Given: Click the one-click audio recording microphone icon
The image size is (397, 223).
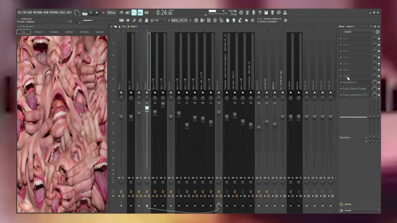Looking at the screenshot, I should [x=253, y=12].
